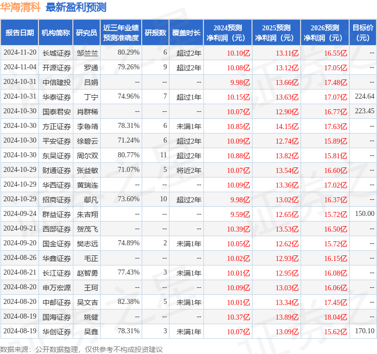Select the 中邮证券 institution cell
Image resolution: width=377 pixels, height=354 pixels.
[57, 302]
